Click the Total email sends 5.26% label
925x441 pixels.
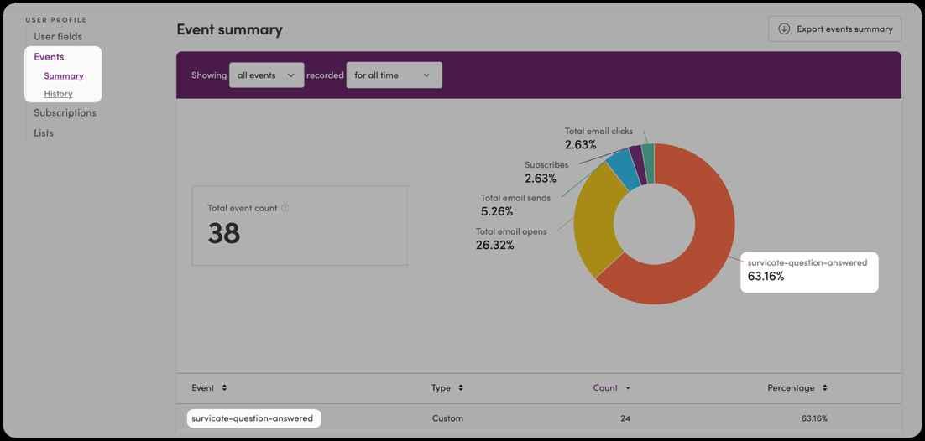click(515, 205)
